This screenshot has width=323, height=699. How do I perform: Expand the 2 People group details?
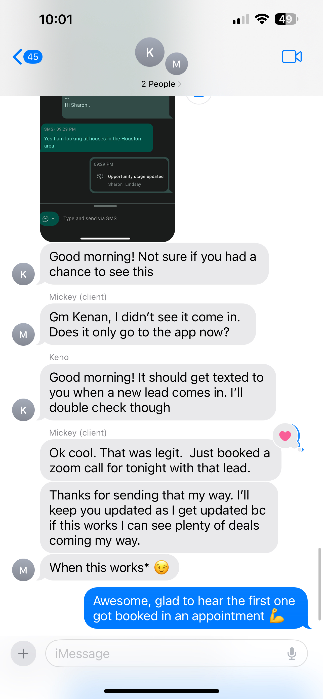click(x=161, y=84)
